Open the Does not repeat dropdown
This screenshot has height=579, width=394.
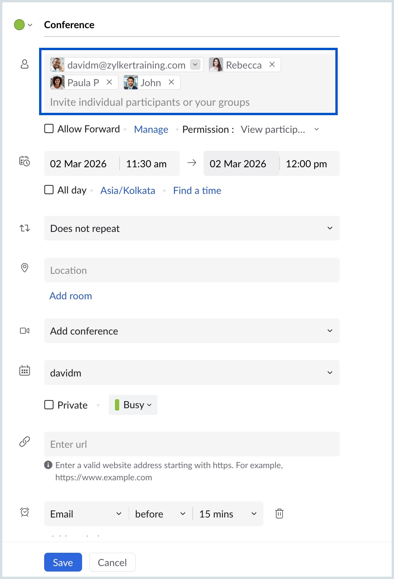pyautogui.click(x=330, y=228)
